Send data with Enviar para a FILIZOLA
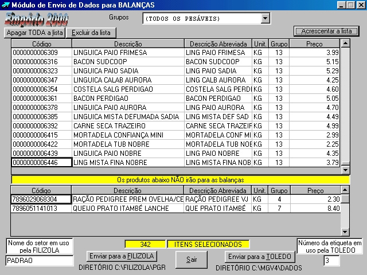This screenshot has height=275, width=367. coord(120,256)
